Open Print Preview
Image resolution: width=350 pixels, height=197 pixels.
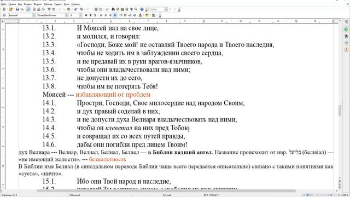point(43,9)
